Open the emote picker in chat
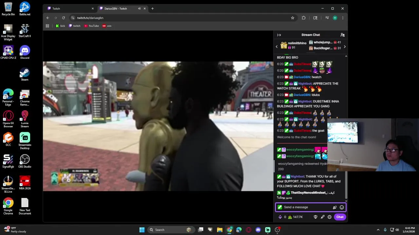This screenshot has width=419, height=235. coord(342,207)
